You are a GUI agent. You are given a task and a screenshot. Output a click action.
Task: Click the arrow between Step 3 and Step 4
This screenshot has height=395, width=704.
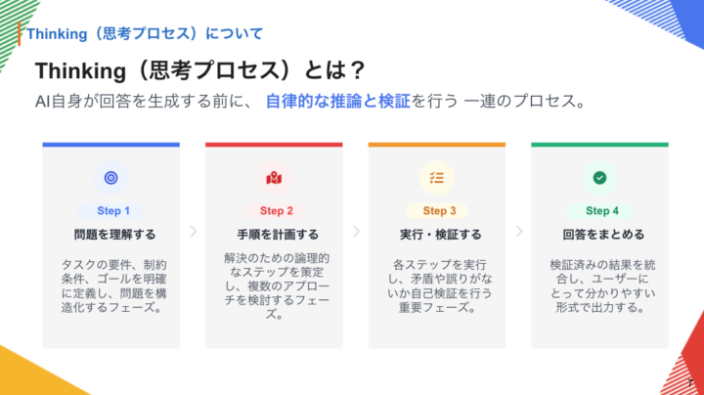[518, 232]
